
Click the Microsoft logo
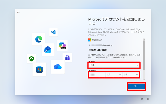pos(95,40)
